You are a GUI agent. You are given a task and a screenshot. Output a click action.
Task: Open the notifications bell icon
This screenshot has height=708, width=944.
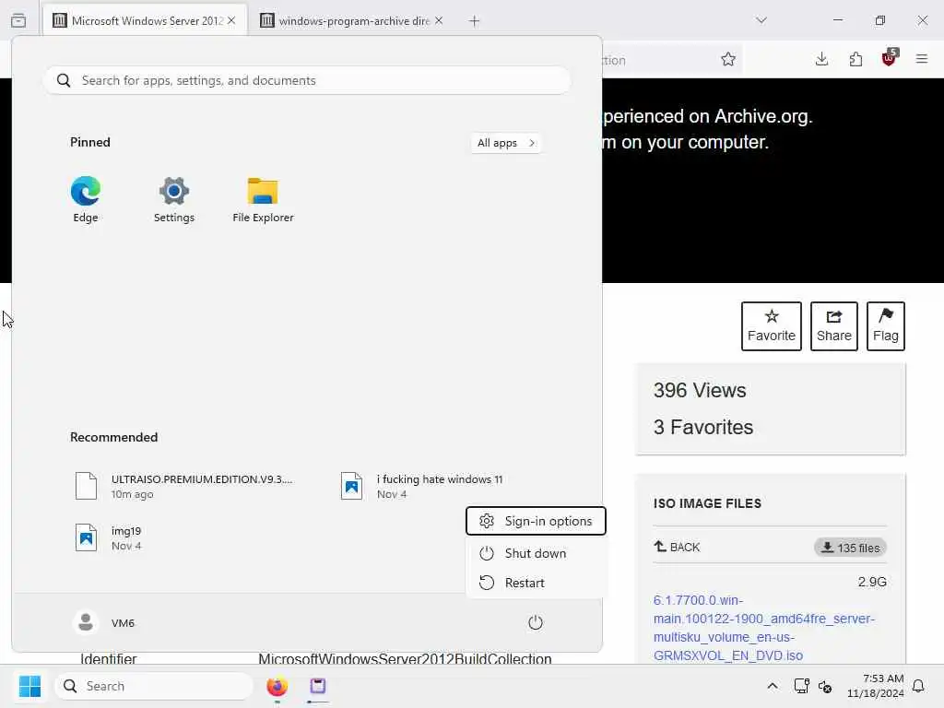pyautogui.click(x=918, y=686)
